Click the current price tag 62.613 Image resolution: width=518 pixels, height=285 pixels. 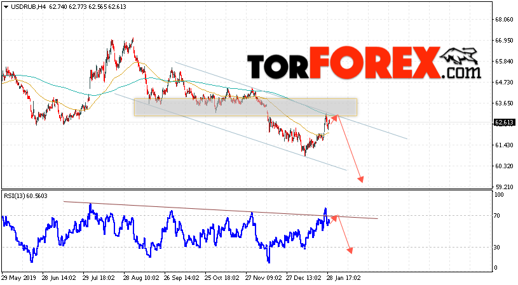pyautogui.click(x=504, y=123)
